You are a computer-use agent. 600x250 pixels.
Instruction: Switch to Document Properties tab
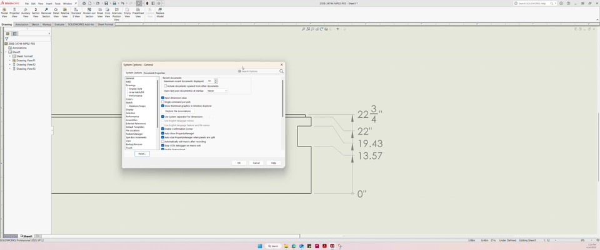pos(154,73)
